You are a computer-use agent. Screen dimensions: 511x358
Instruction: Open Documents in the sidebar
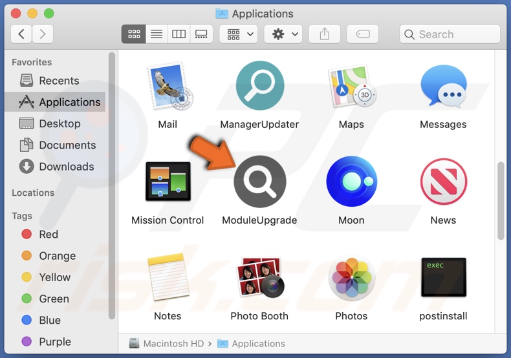(x=55, y=145)
